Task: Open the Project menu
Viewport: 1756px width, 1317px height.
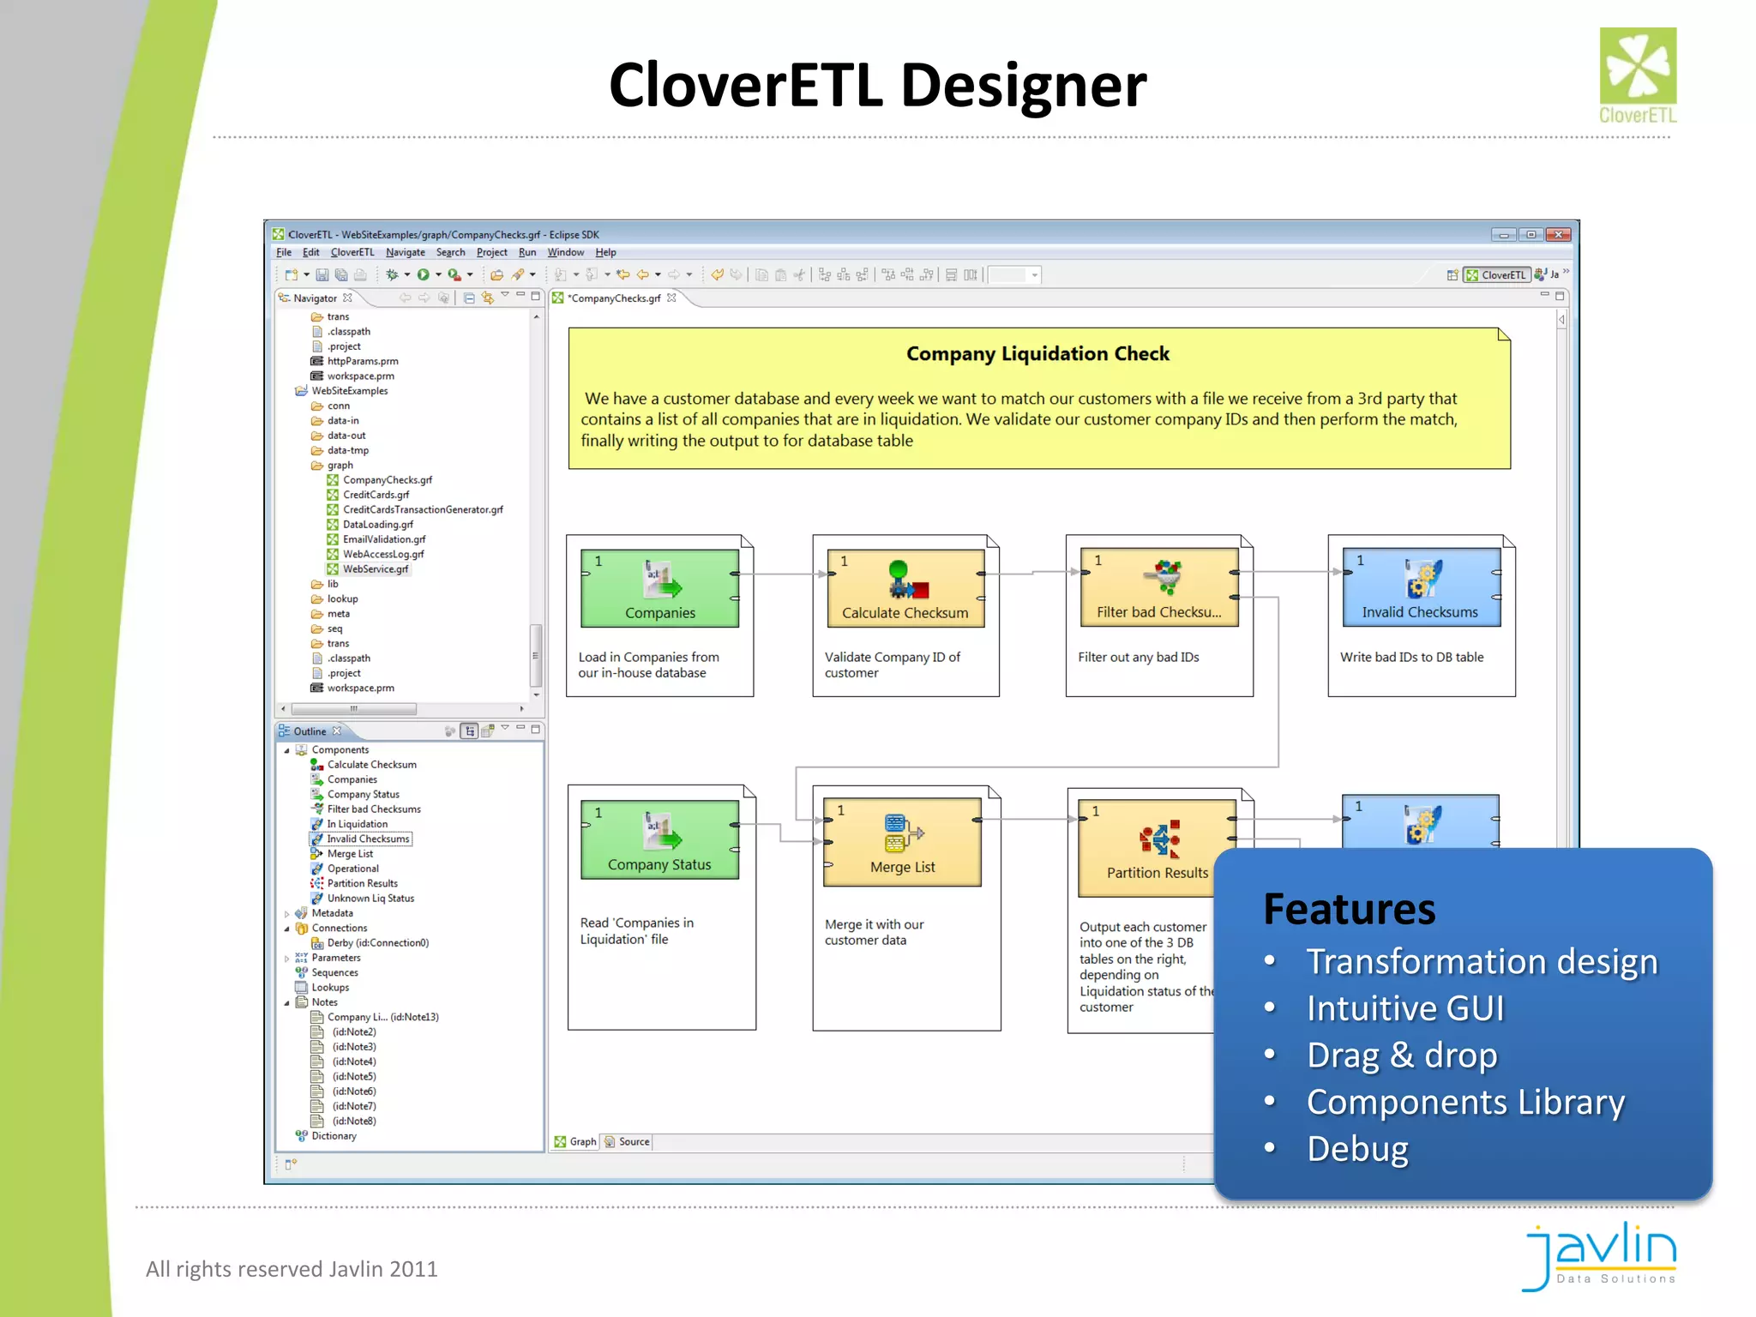Action: coord(492,253)
